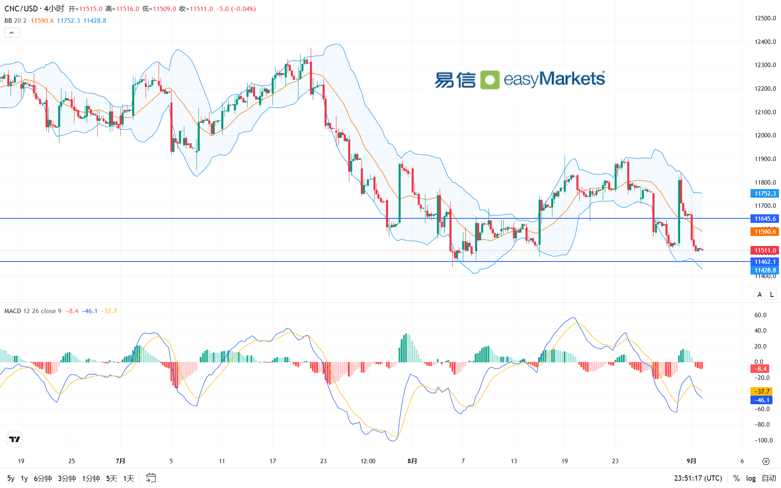Click the 12500.0 price axis tick

[x=765, y=18]
